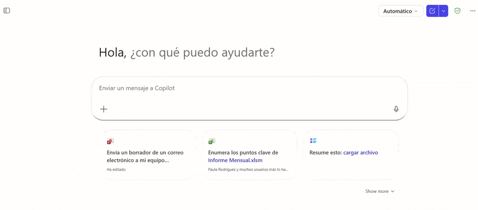Select the 'Resume esto:' prompt text
The image size is (478, 210).
point(326,152)
